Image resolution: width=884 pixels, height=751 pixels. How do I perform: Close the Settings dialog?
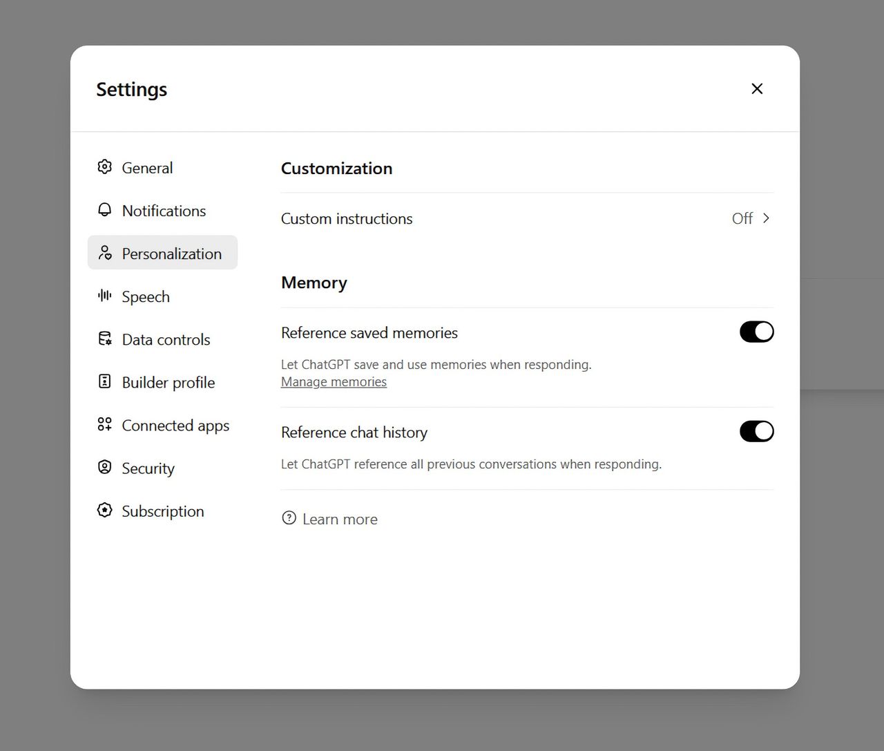click(757, 88)
